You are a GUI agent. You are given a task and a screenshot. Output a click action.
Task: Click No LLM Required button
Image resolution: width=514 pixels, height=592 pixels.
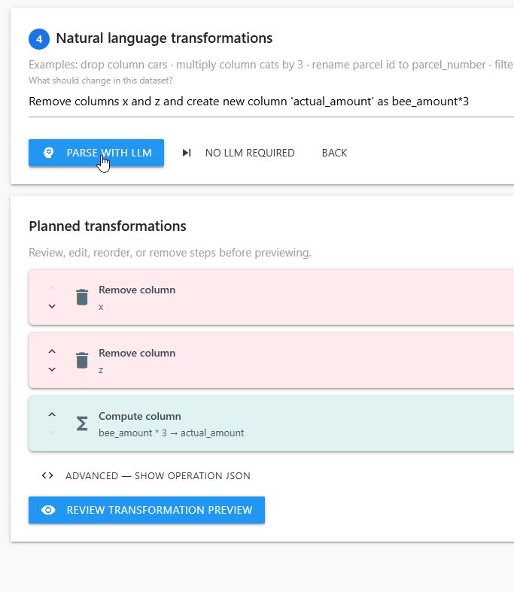tap(239, 153)
